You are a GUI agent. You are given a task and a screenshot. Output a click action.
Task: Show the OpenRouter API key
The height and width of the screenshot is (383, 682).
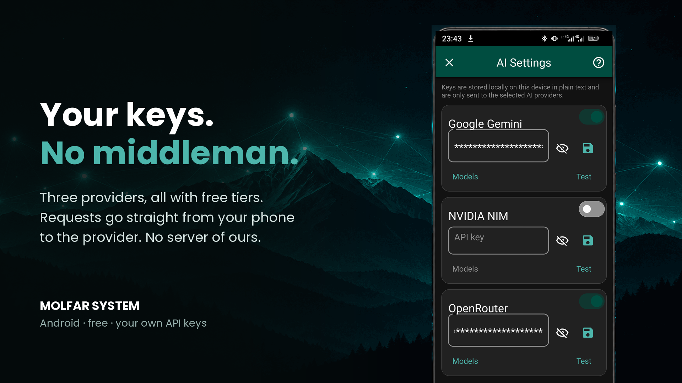[x=562, y=333]
